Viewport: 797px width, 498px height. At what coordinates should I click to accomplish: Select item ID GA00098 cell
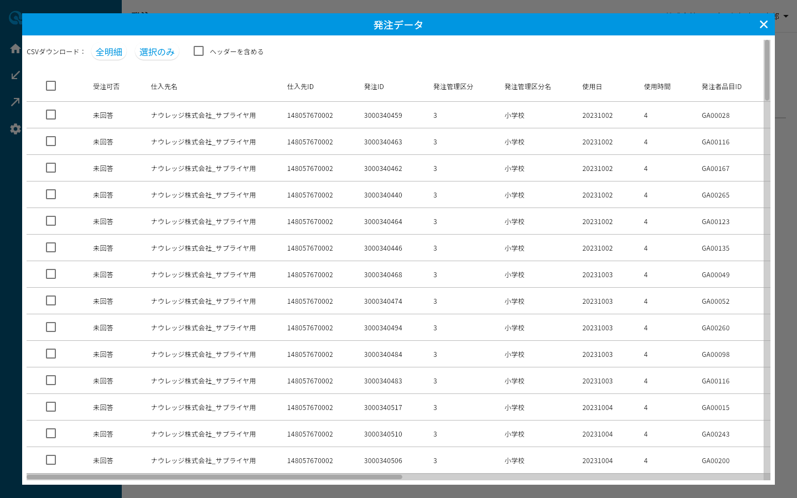(x=716, y=355)
